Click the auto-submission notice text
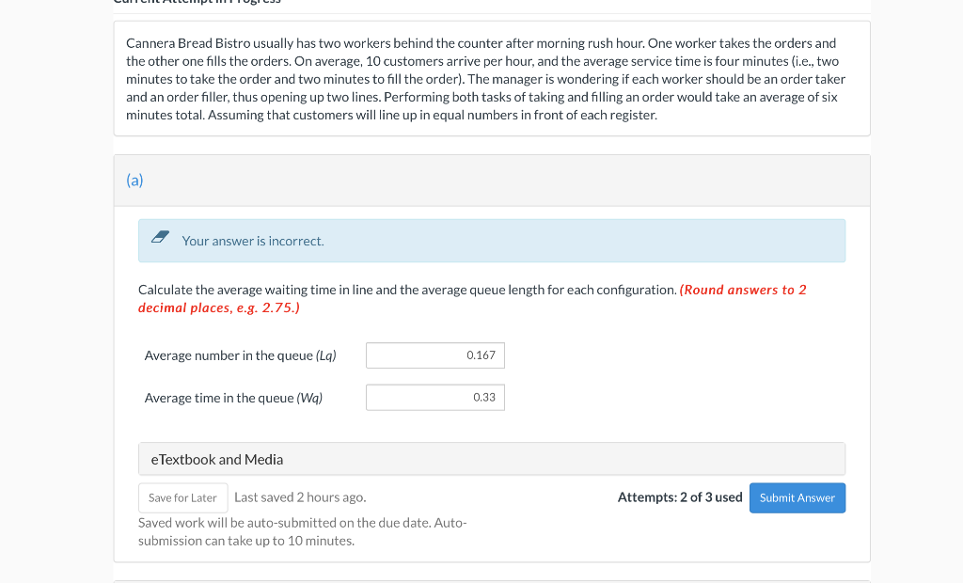The width and height of the screenshot is (963, 583). tap(301, 531)
